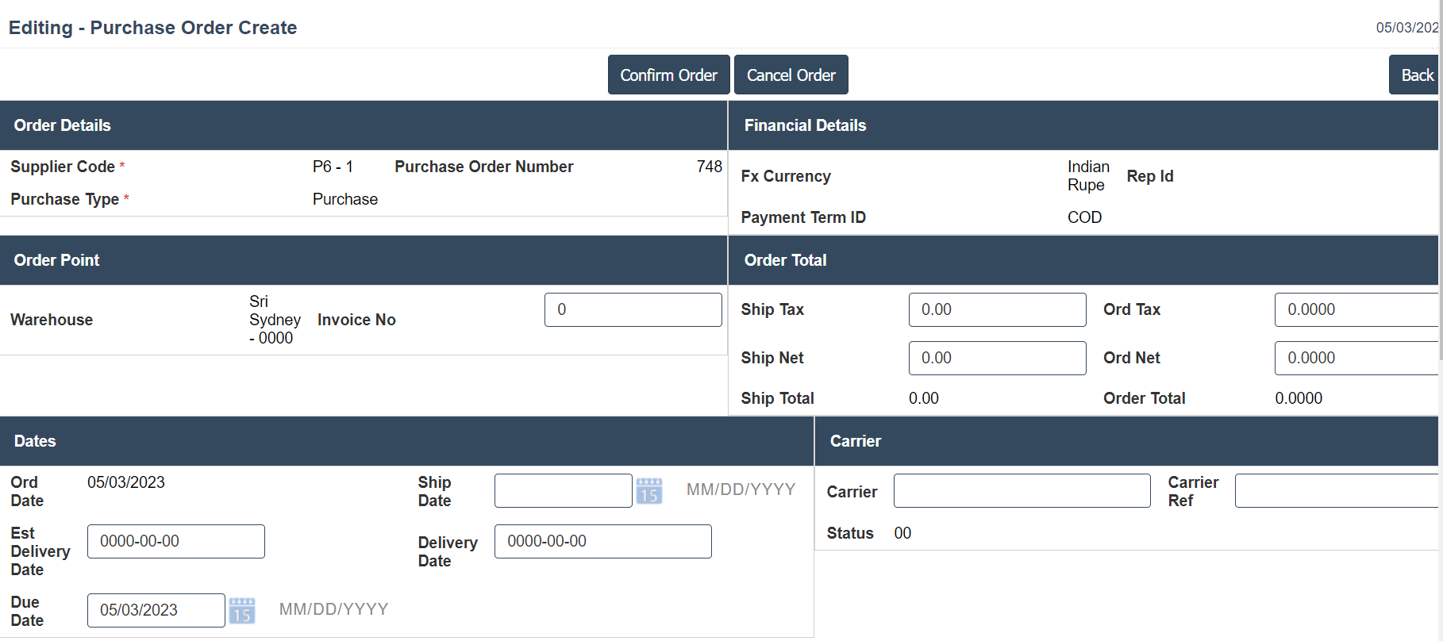
Task: Open the Ship Date calendar picker
Action: (648, 491)
